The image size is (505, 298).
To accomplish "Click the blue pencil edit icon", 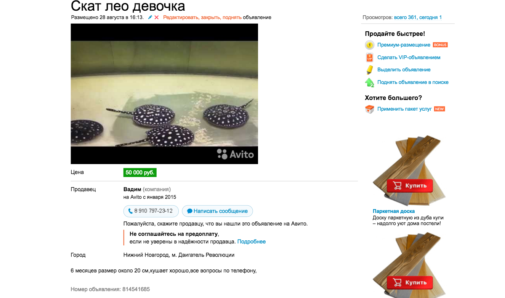I will (150, 17).
